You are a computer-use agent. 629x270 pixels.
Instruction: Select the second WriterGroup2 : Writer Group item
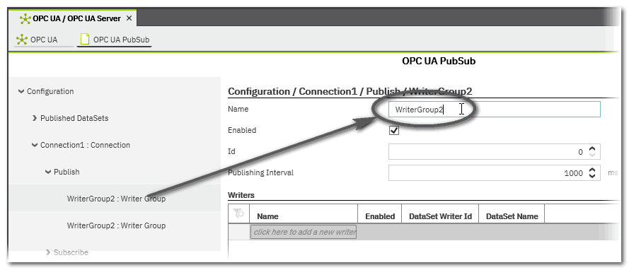(x=116, y=225)
